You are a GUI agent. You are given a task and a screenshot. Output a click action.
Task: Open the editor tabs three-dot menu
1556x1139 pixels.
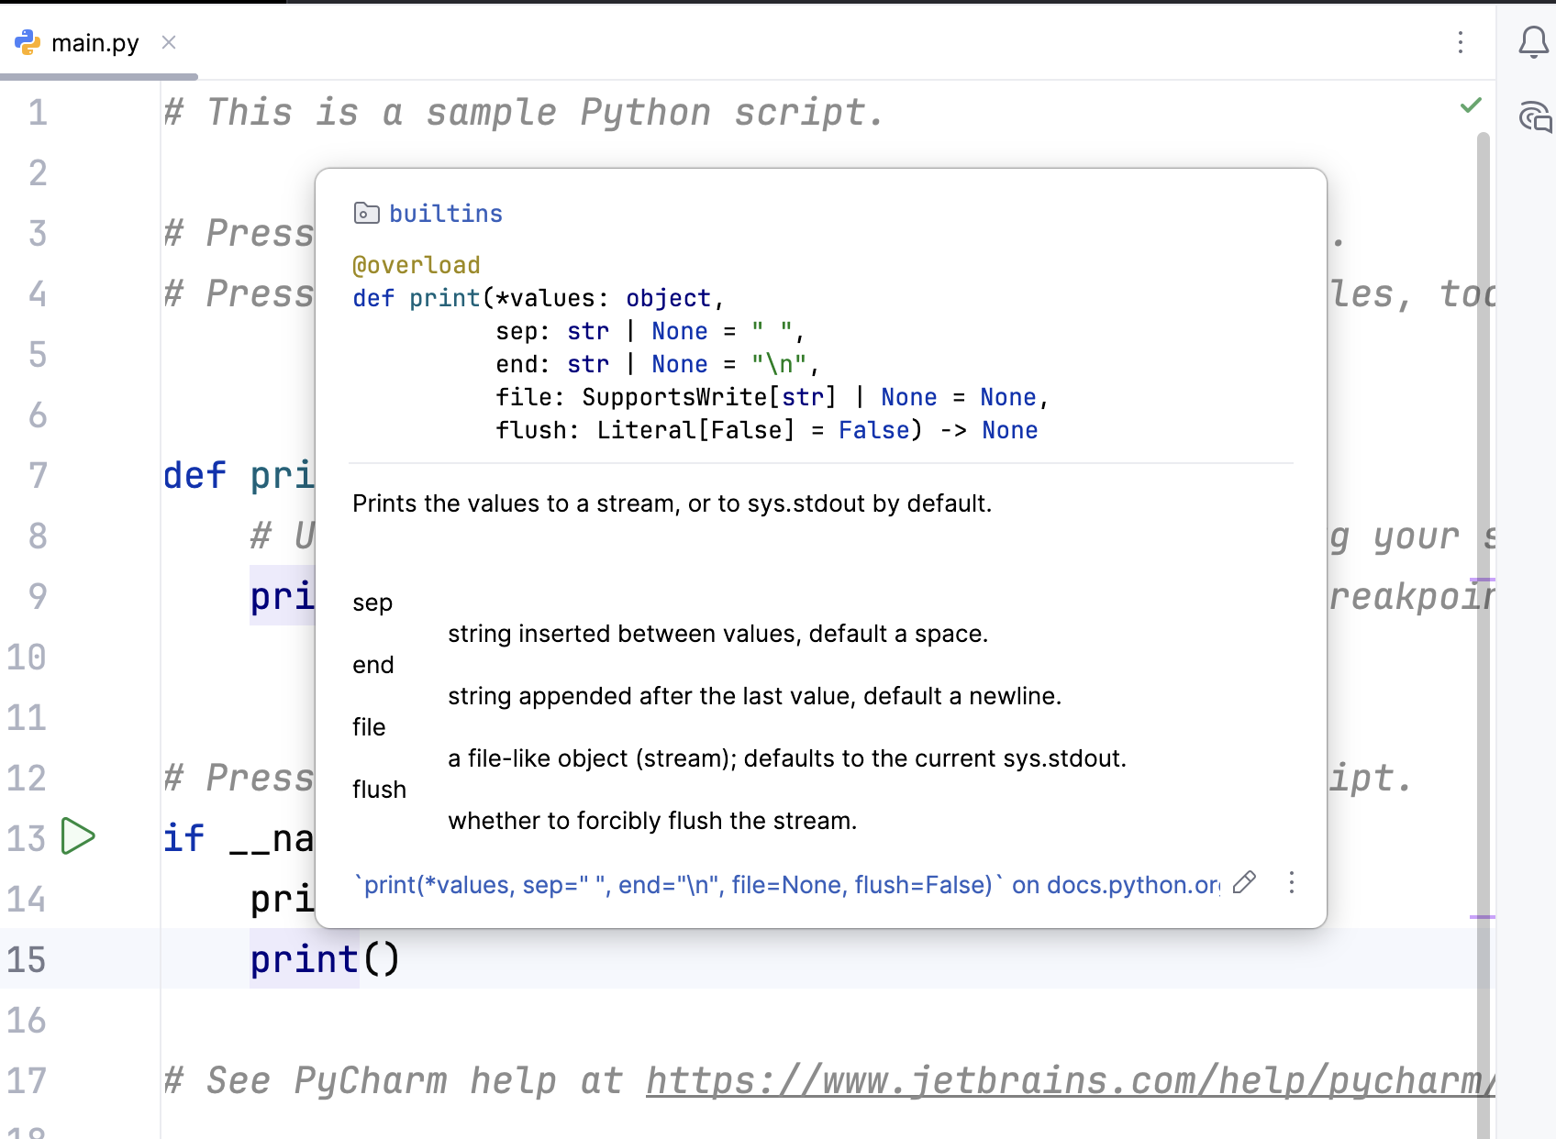[1460, 42]
